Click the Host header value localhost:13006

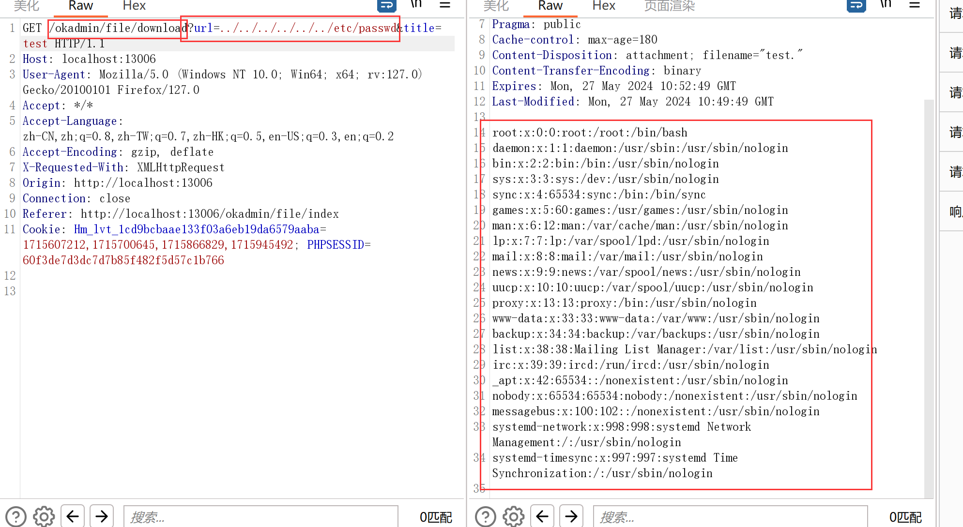click(109, 59)
